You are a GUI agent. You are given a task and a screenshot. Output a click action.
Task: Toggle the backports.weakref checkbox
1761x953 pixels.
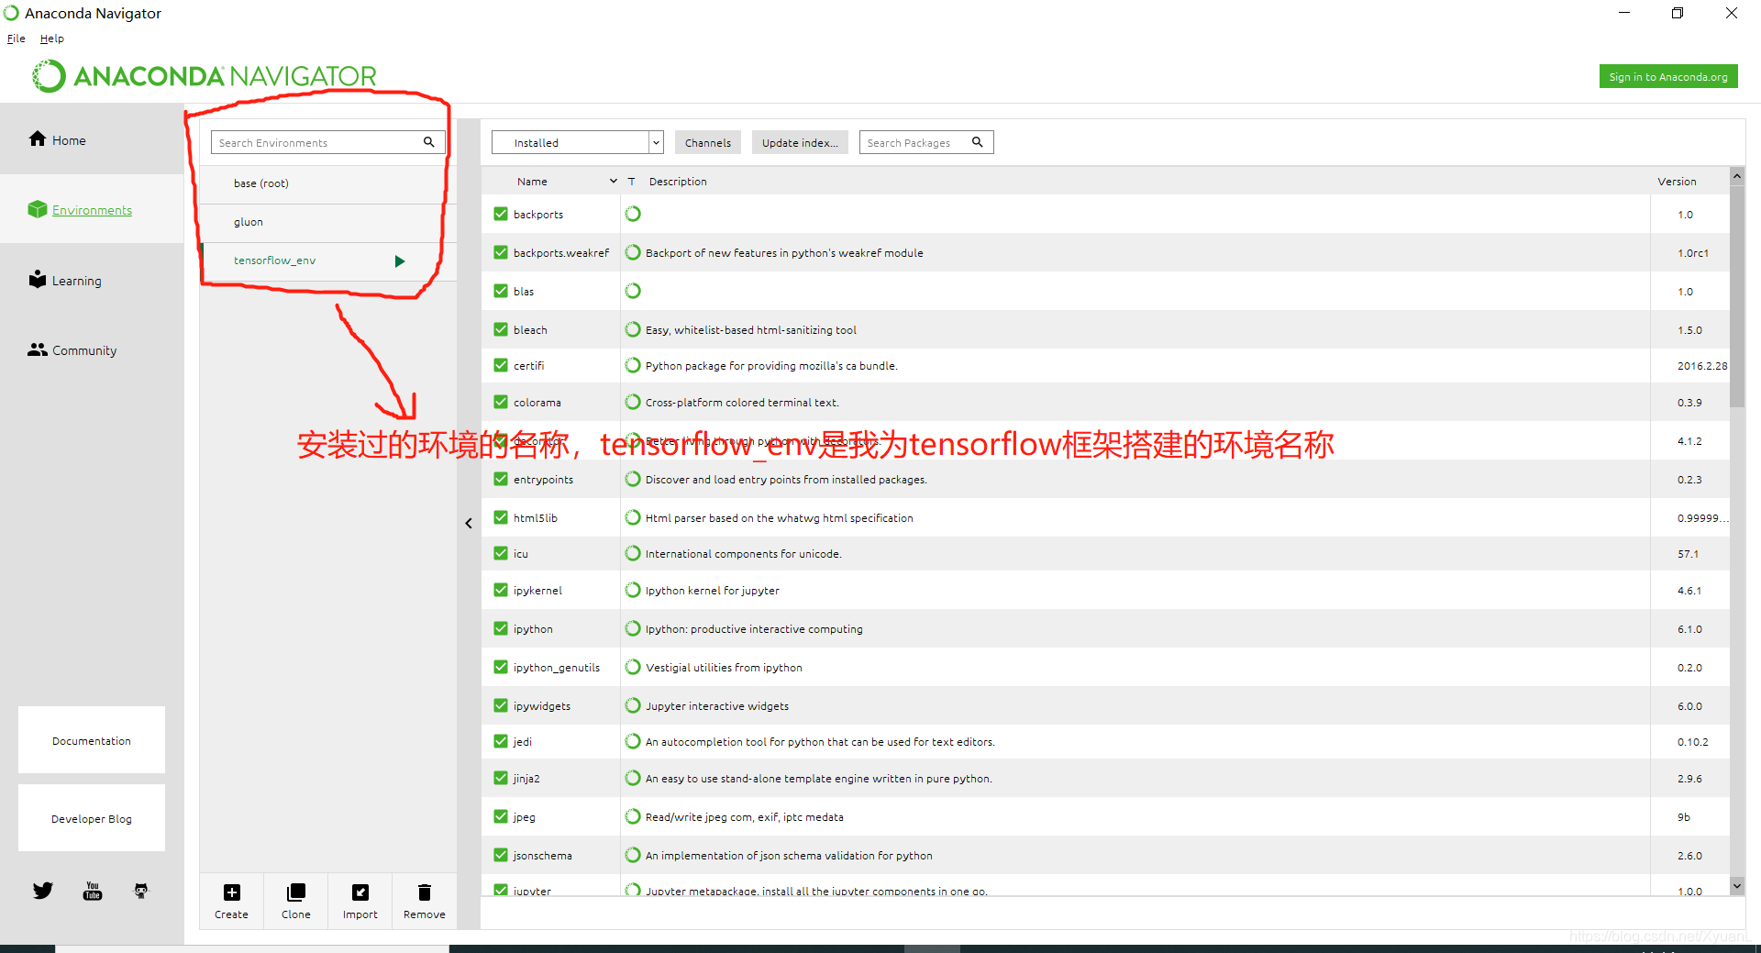pyautogui.click(x=501, y=252)
